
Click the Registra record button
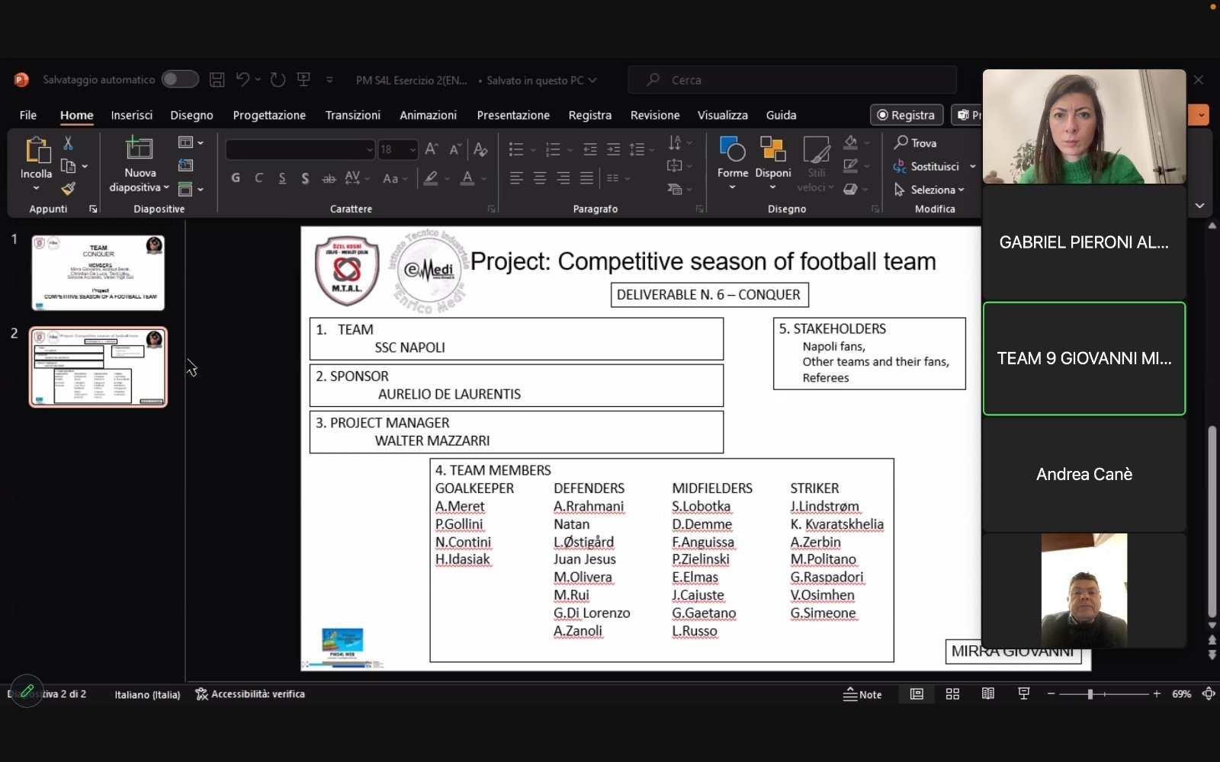coord(907,115)
